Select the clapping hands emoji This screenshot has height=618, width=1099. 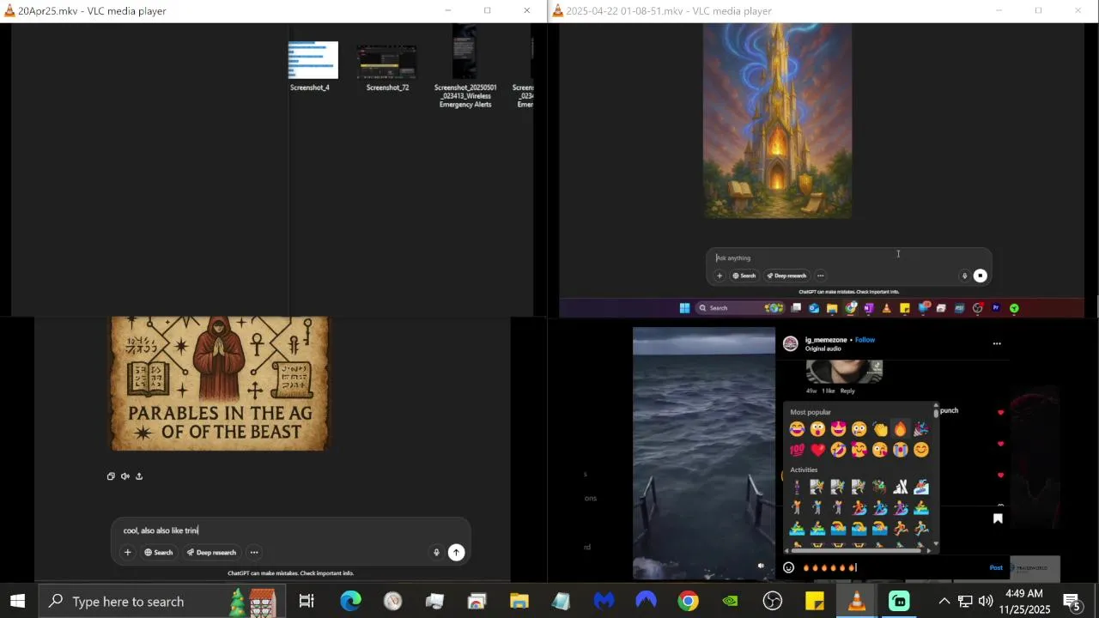tap(879, 429)
